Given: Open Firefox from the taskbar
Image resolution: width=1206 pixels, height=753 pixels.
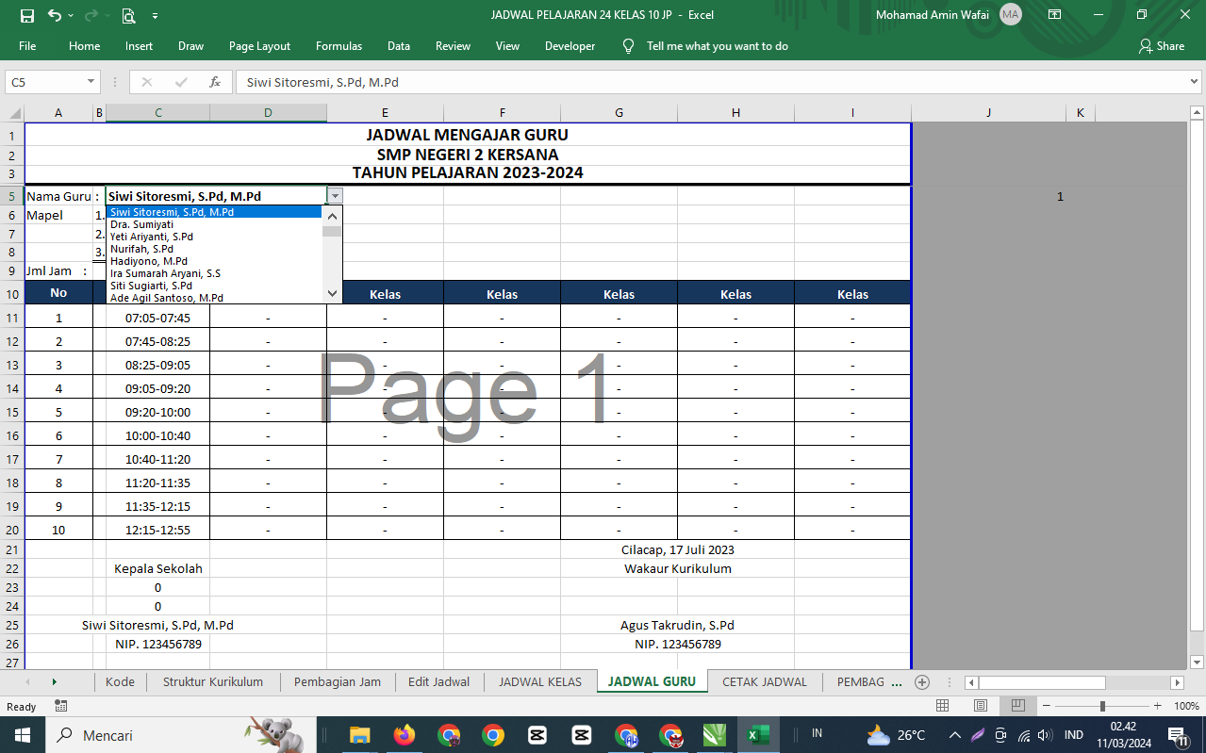Looking at the screenshot, I should 405,735.
